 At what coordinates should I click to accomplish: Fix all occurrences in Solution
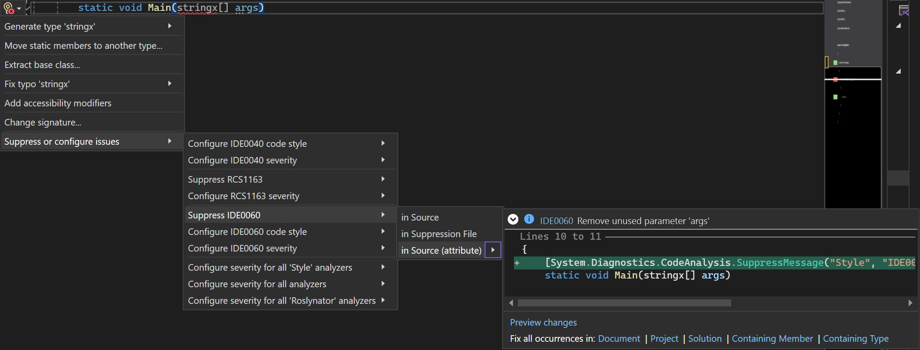(705, 339)
